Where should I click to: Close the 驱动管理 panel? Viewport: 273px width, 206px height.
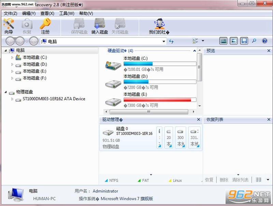click(199, 119)
